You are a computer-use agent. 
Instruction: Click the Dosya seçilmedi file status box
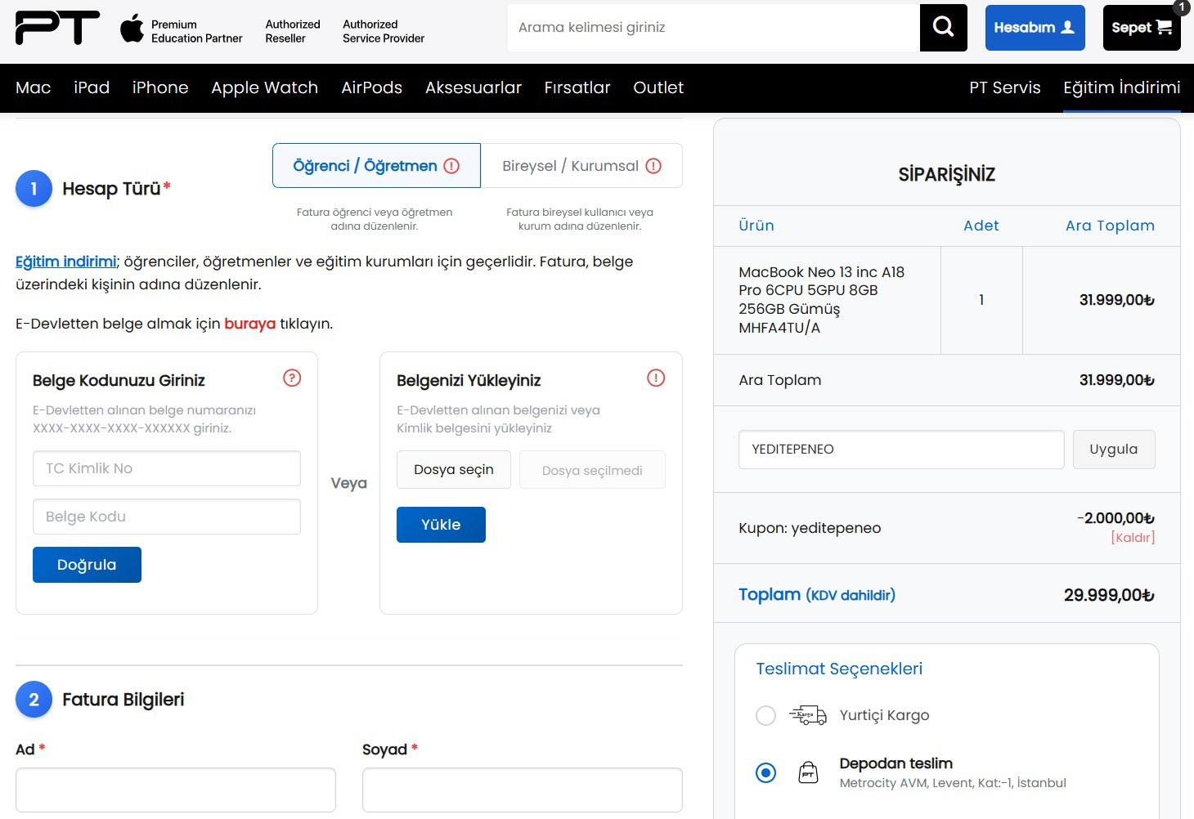(592, 470)
